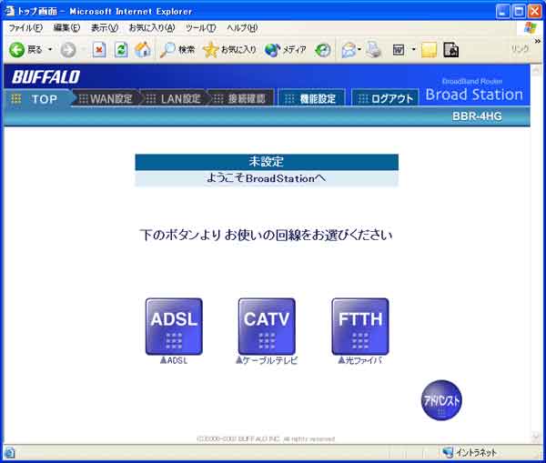Image resolution: width=546 pixels, height=463 pixels.
Task: Open the 機能設定 tab
Action: tap(311, 99)
